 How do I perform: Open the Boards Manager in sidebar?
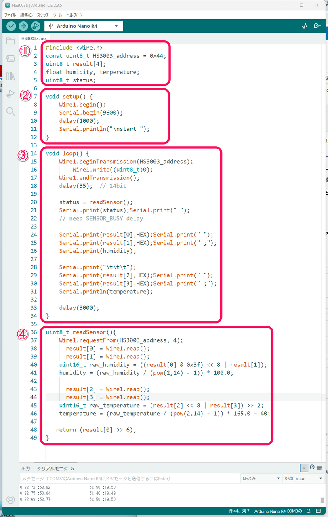(11, 59)
